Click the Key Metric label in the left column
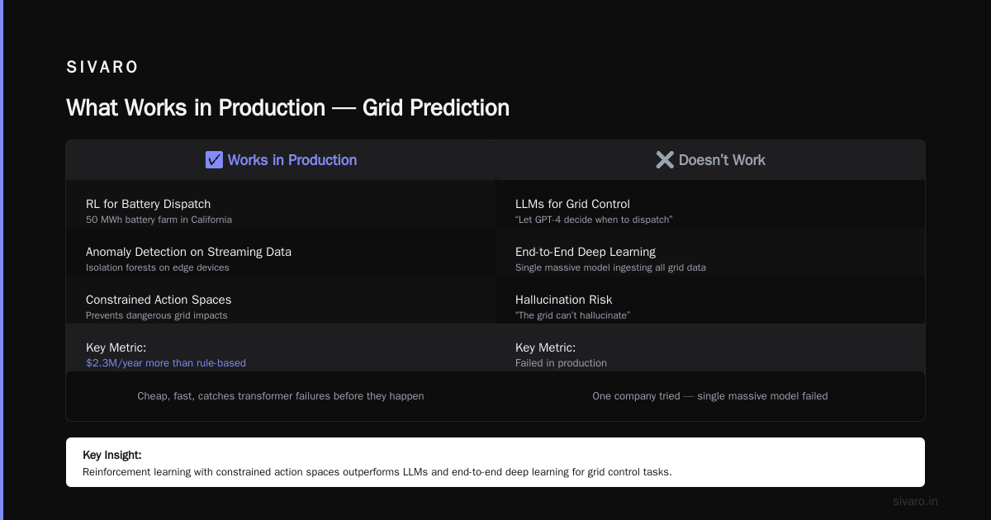Image resolution: width=991 pixels, height=520 pixels. [x=116, y=347]
